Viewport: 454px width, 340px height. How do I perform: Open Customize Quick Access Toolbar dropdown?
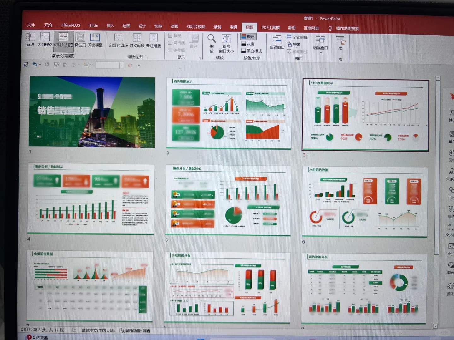pos(139,65)
